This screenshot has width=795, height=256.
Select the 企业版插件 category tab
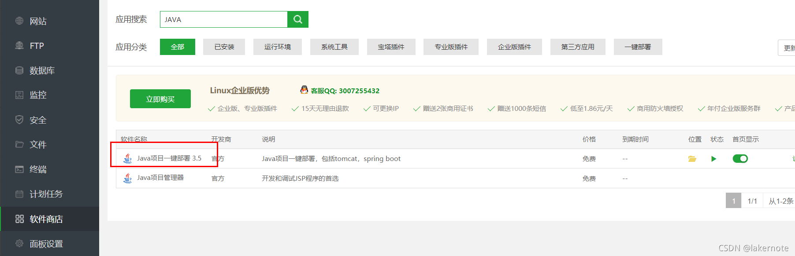point(514,47)
